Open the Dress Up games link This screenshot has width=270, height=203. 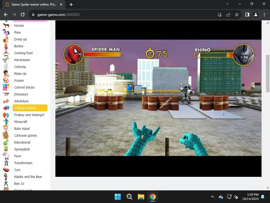click(21, 39)
